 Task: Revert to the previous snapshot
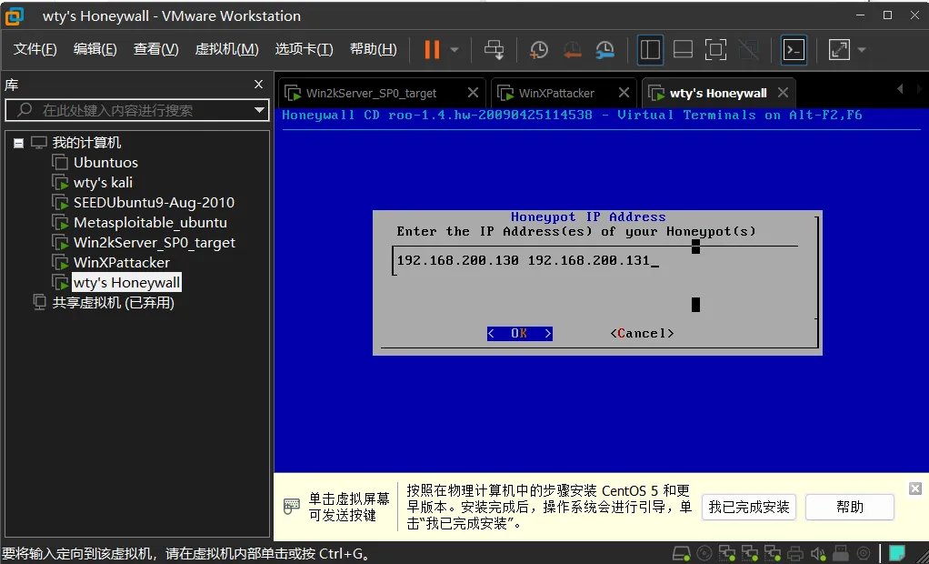coord(572,50)
